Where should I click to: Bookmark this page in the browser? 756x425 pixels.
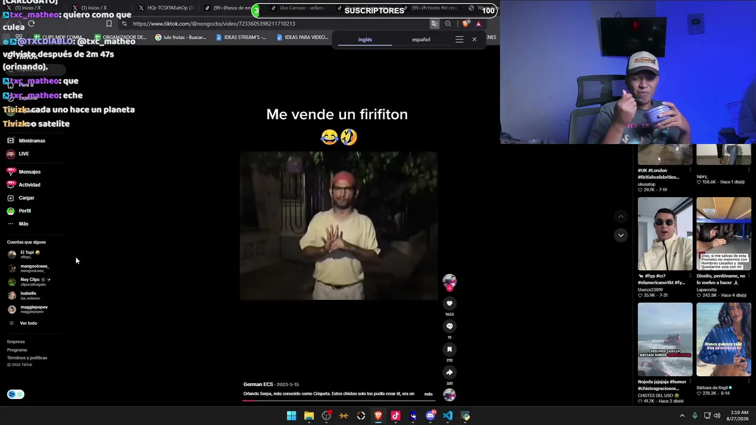click(109, 24)
